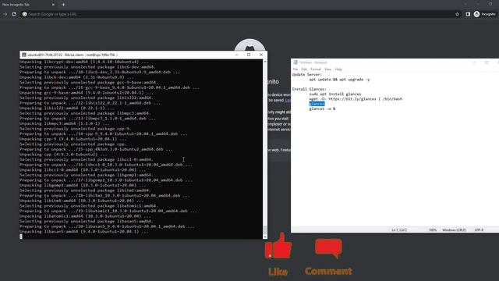499x281 pixels.
Task: Close the New Incognito Tab
Action: pyautogui.click(x=53, y=5)
